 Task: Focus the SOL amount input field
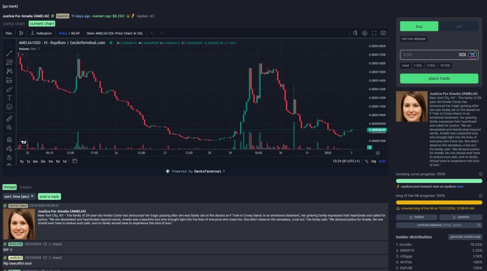[439, 55]
